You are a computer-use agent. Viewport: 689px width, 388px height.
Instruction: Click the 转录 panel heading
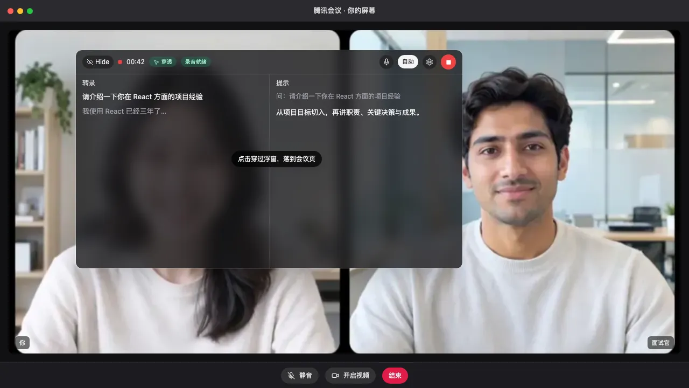89,83
